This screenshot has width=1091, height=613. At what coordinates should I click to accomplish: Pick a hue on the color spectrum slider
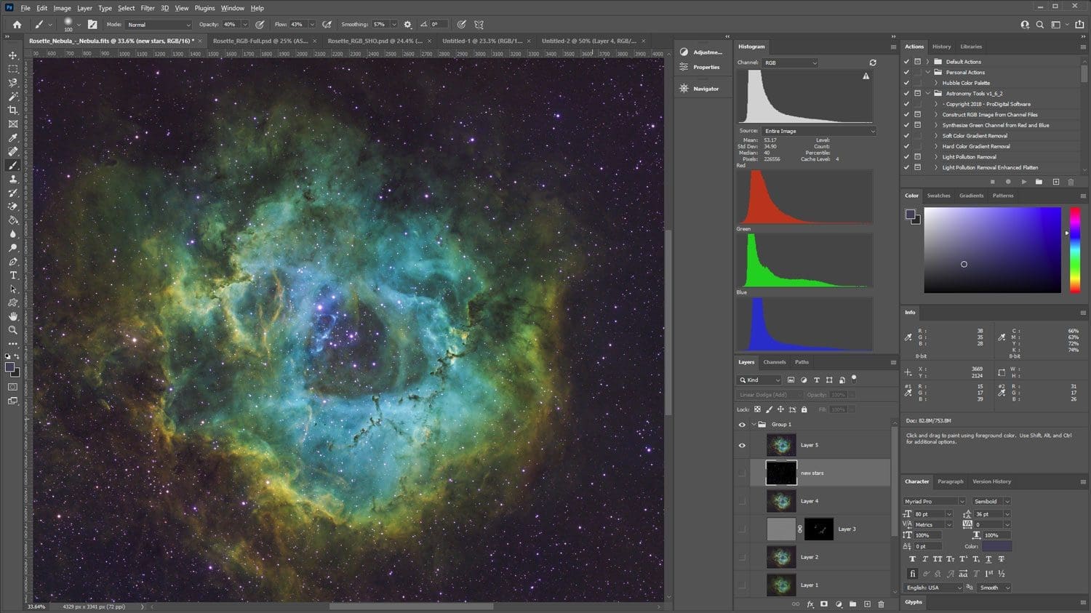[x=1074, y=250]
